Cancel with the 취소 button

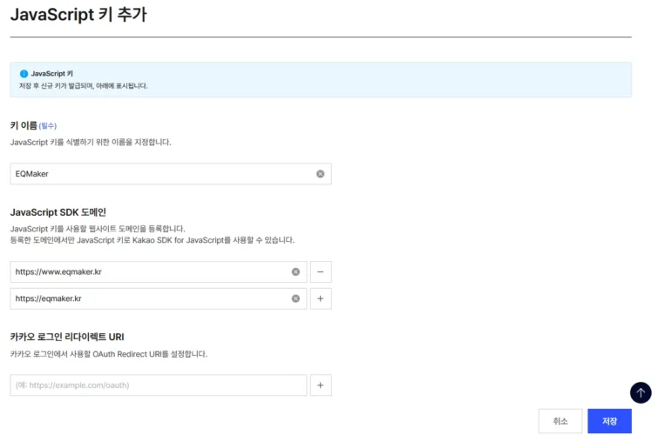(560, 421)
